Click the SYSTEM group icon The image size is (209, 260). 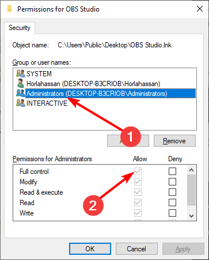21,73
